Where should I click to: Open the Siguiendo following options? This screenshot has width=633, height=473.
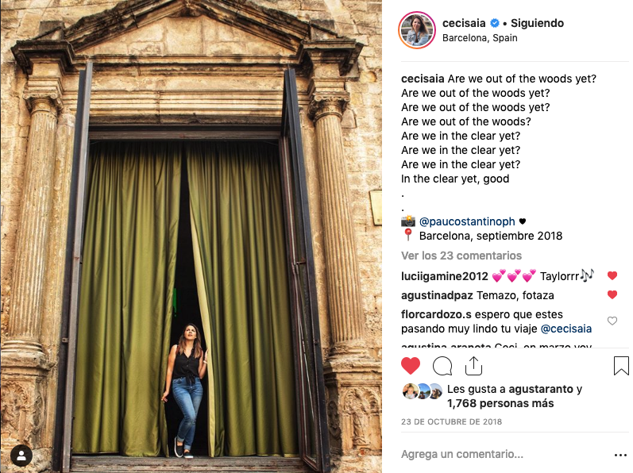(537, 23)
